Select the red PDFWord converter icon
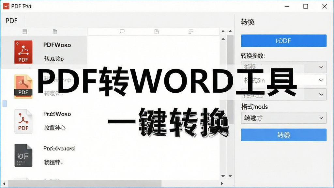 23,52
